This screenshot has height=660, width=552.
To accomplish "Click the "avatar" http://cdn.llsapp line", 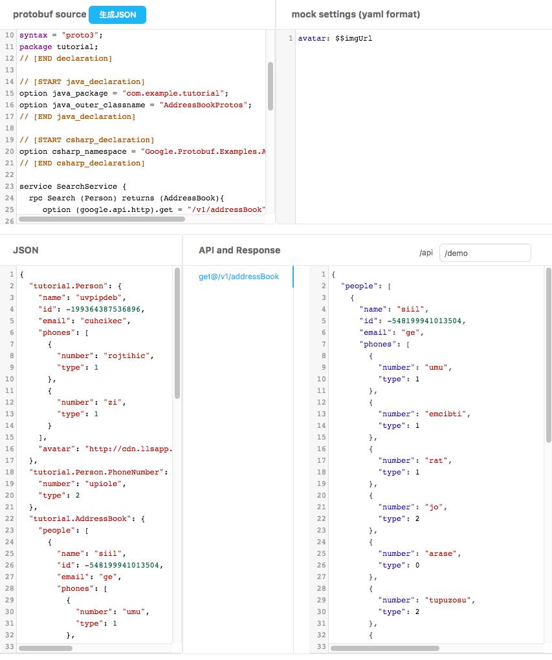I will [x=105, y=449].
